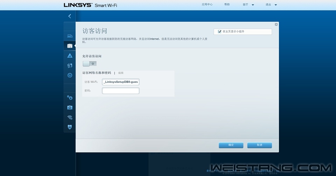Click the 编辑 link
Screen dimensions: 336x176
(x=121, y=73)
